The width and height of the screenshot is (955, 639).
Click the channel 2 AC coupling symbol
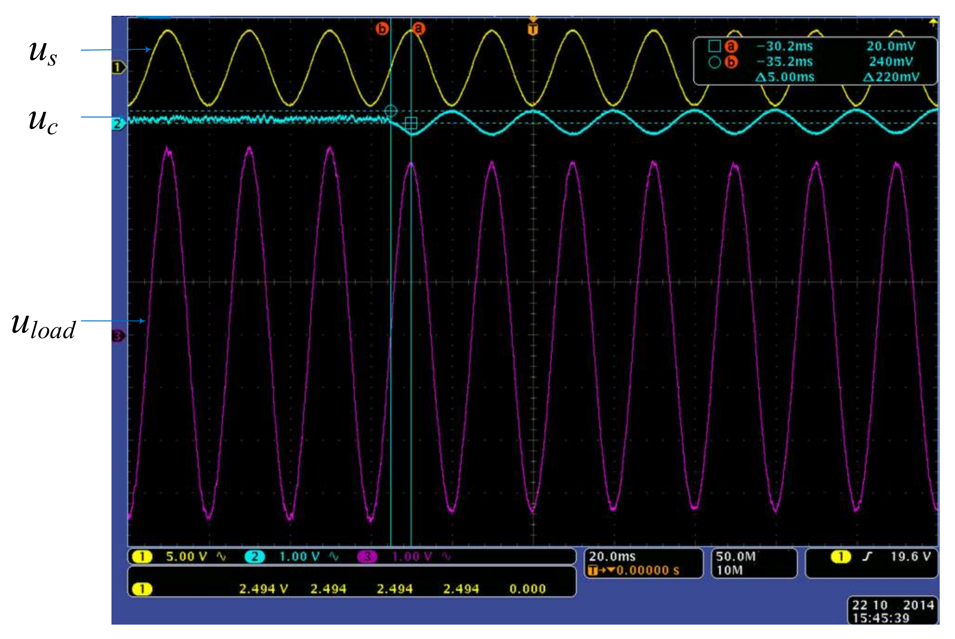pos(334,556)
